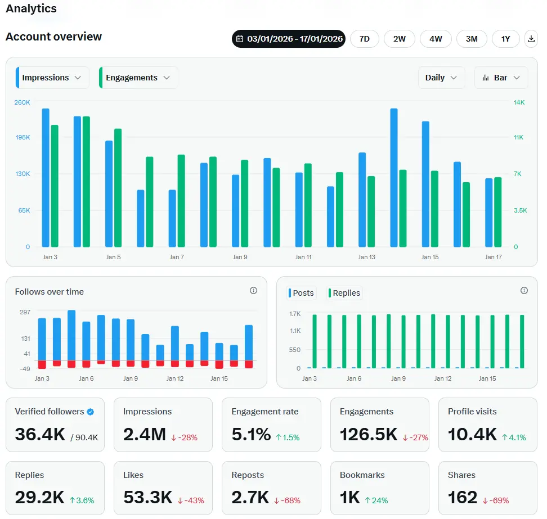
Task: Click the bar chart icon in chart type selector
Action: click(486, 78)
